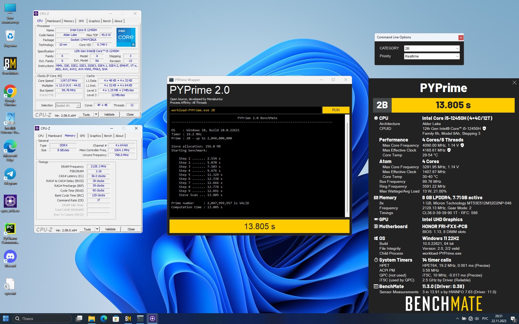The width and height of the screenshot is (519, 324).
Task: Launch Telegram desktop shortcut
Action: (10, 177)
